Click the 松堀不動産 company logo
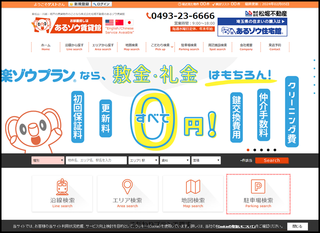 [x=266, y=14]
